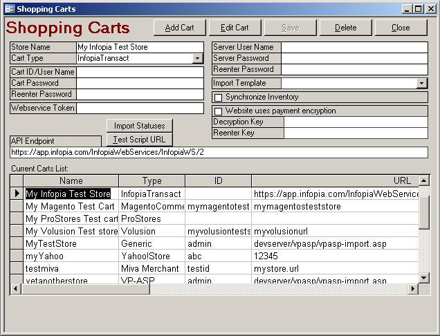Select My Magento Test Cart row name
Screen dimensions: 440x336
pyautogui.click(x=70, y=207)
